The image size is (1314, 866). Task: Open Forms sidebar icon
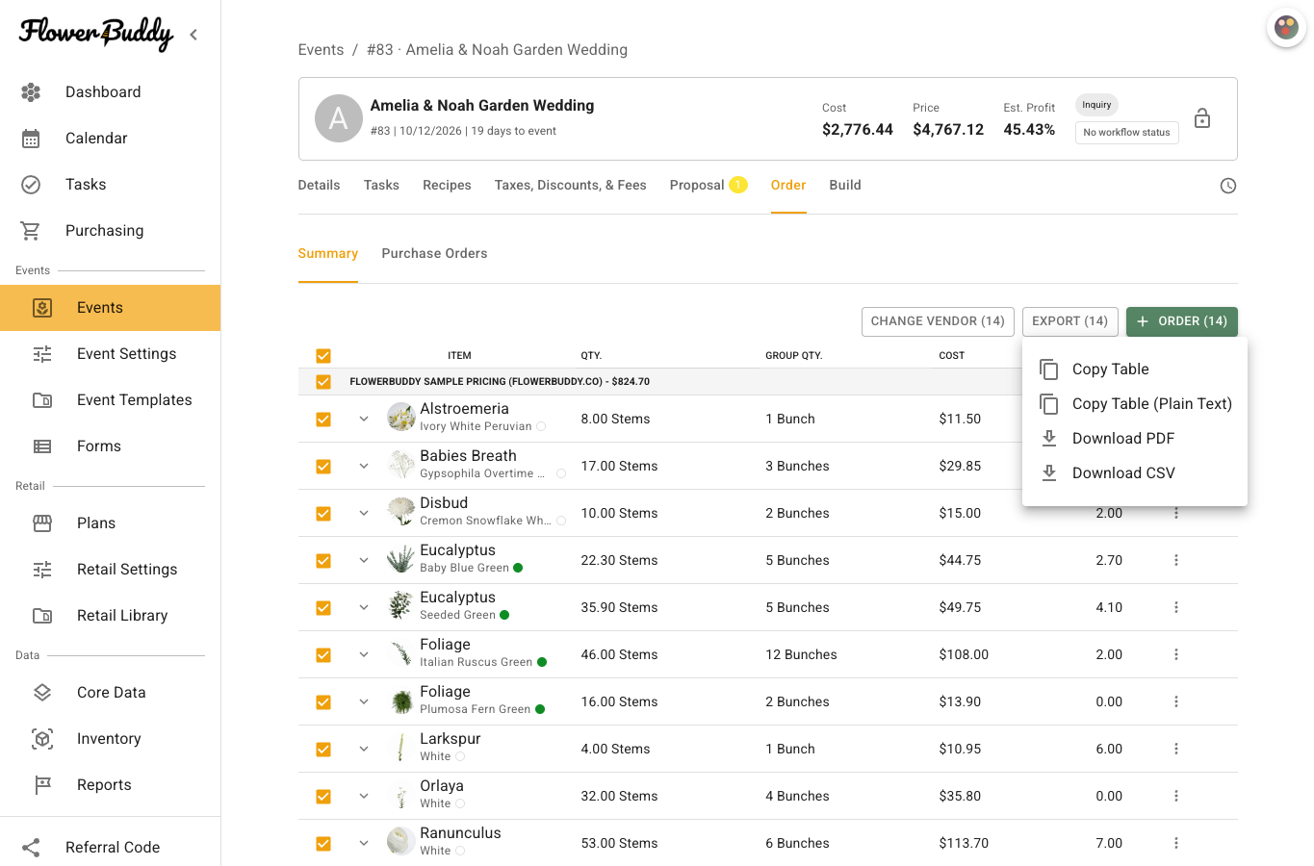[x=42, y=446]
